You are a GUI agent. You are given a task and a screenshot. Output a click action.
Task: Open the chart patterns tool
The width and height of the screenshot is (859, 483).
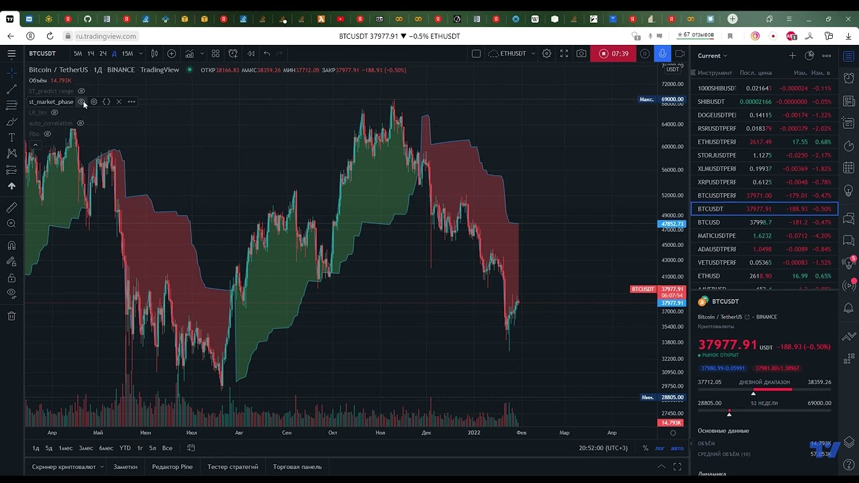tap(11, 154)
